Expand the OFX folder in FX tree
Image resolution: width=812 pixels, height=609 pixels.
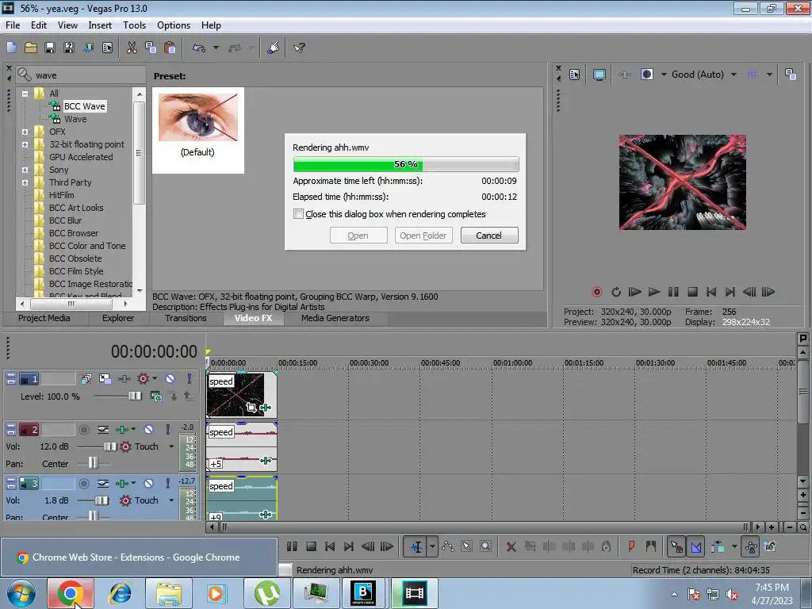point(25,132)
